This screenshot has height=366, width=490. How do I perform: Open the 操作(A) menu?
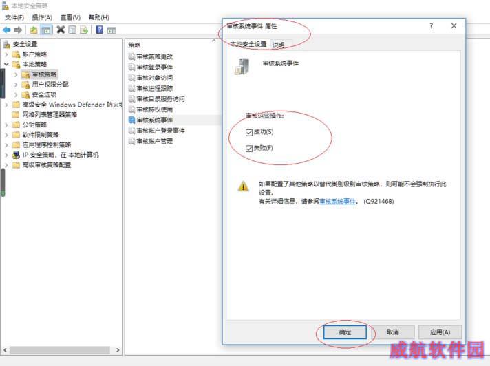pos(42,17)
